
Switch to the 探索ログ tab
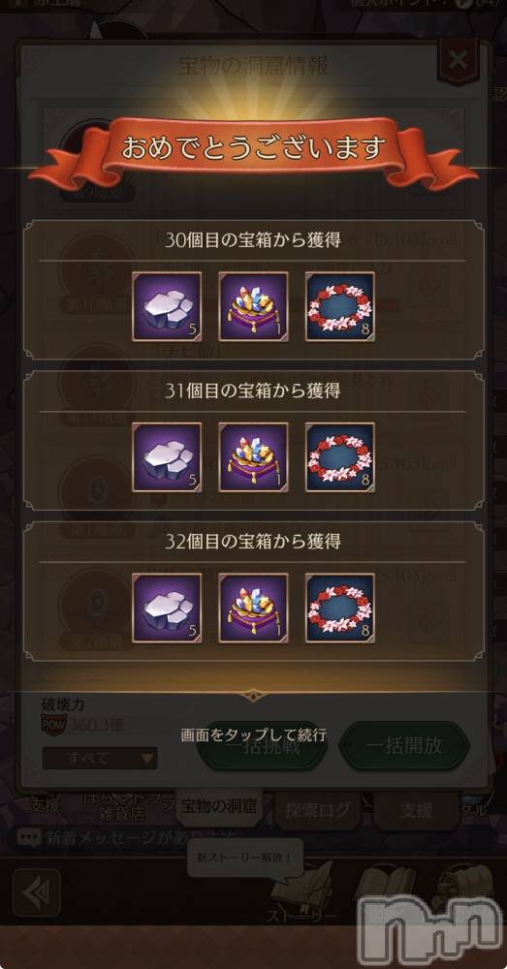coord(317,809)
